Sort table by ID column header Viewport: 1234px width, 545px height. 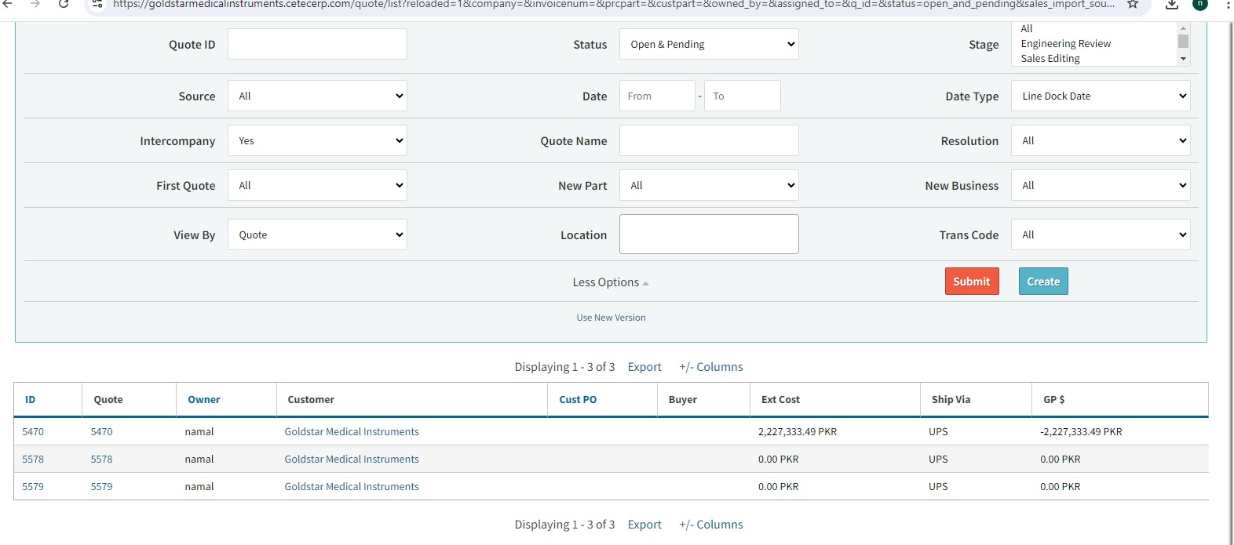click(x=30, y=399)
